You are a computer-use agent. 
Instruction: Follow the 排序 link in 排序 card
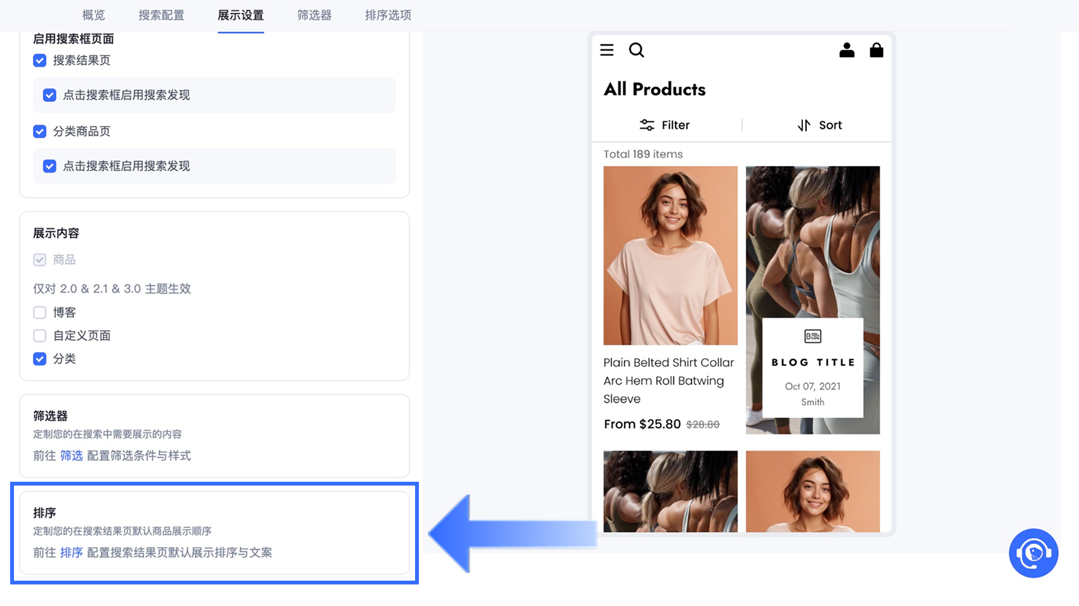pyautogui.click(x=72, y=553)
